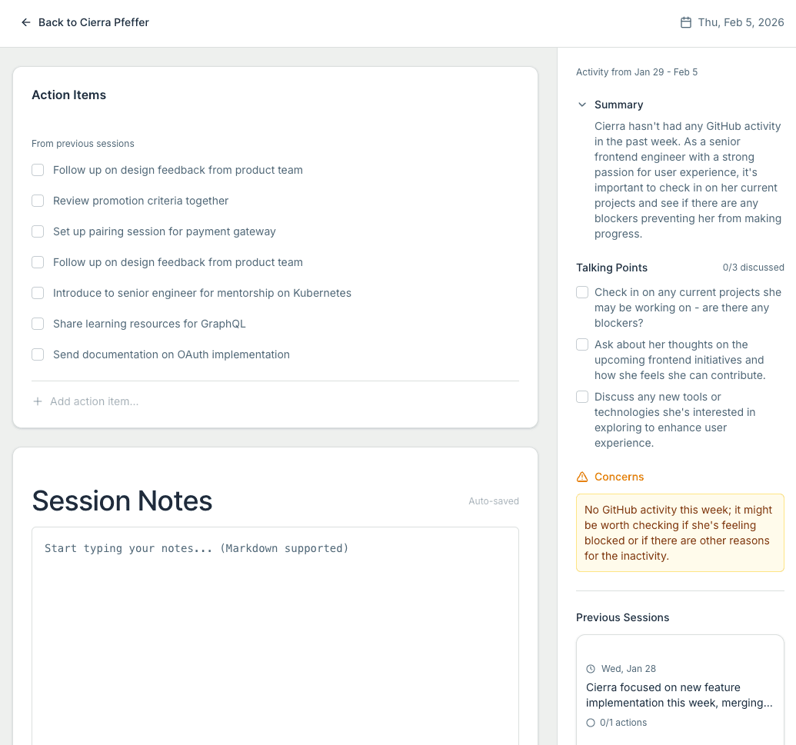The height and width of the screenshot is (745, 796).
Task: Click the back arrow in the header
Action: tap(25, 22)
